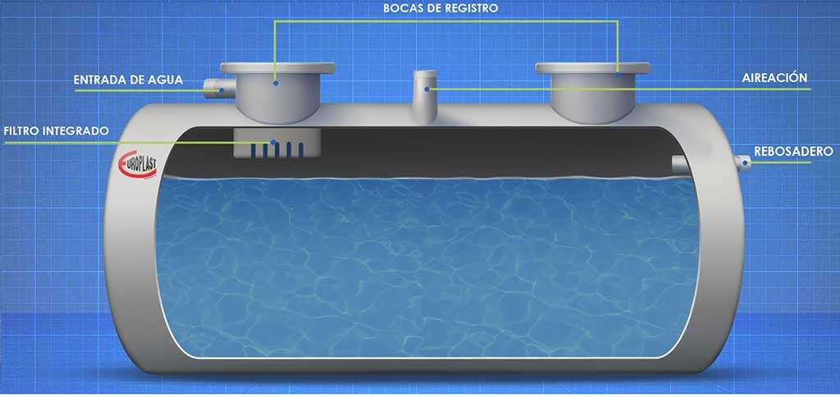The width and height of the screenshot is (840, 397).
Task: Click the AIREACIÓN label
Action: [x=774, y=78]
